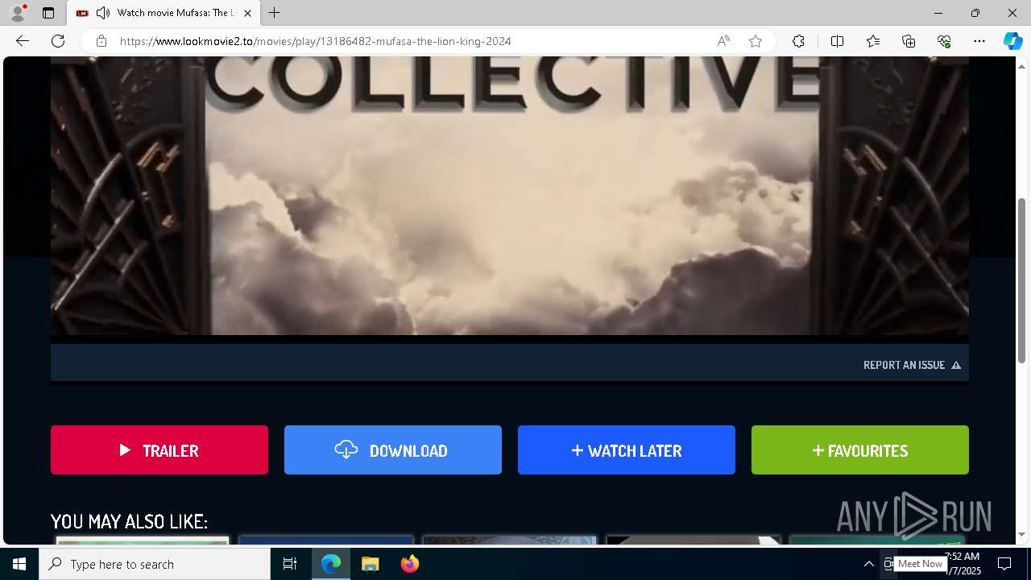Refresh the current page
This screenshot has height=580, width=1031.
coord(58,41)
